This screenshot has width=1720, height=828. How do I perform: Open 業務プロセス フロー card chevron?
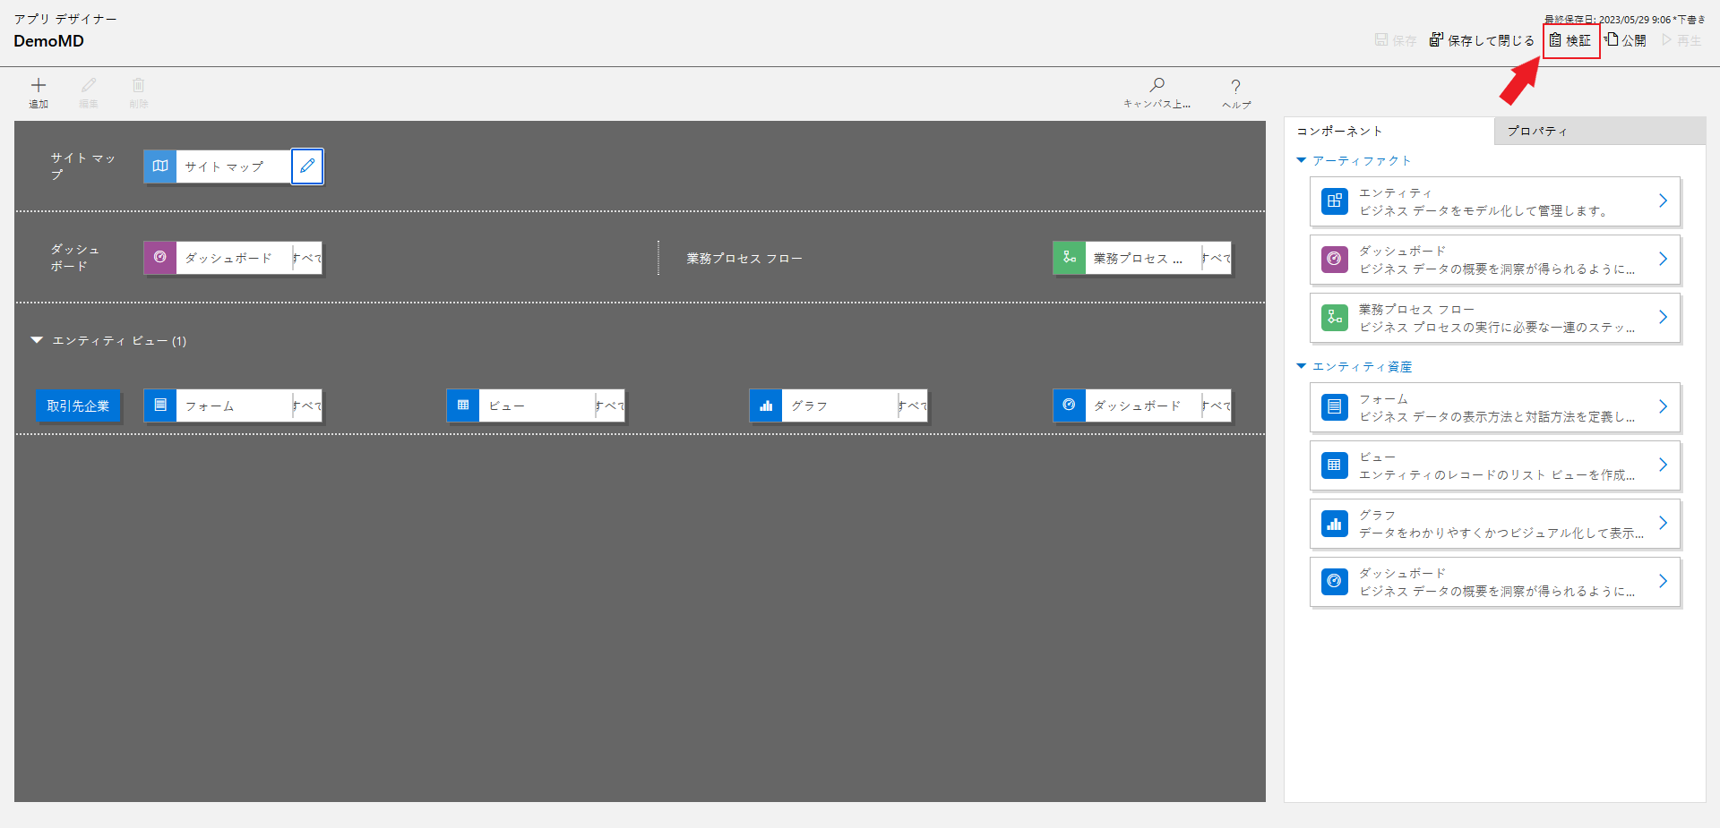coord(1663,317)
